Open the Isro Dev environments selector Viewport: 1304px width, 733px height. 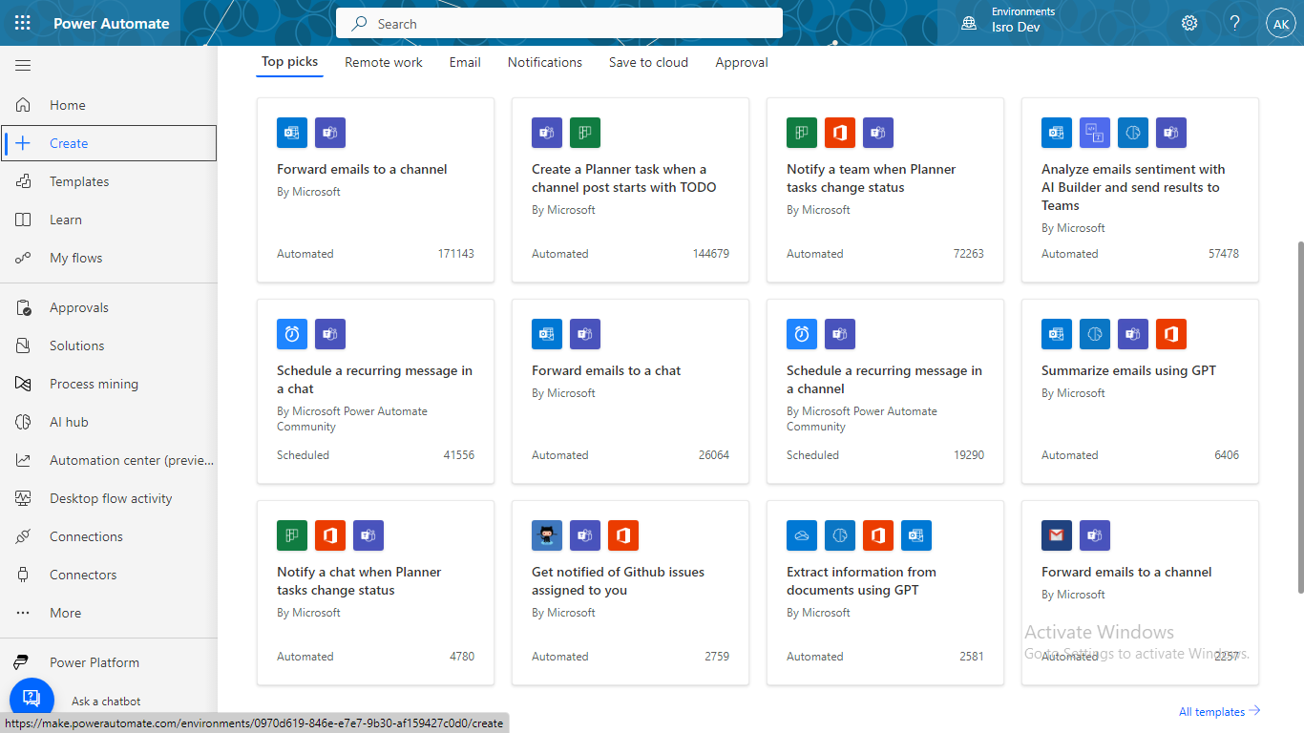[x=1015, y=22]
